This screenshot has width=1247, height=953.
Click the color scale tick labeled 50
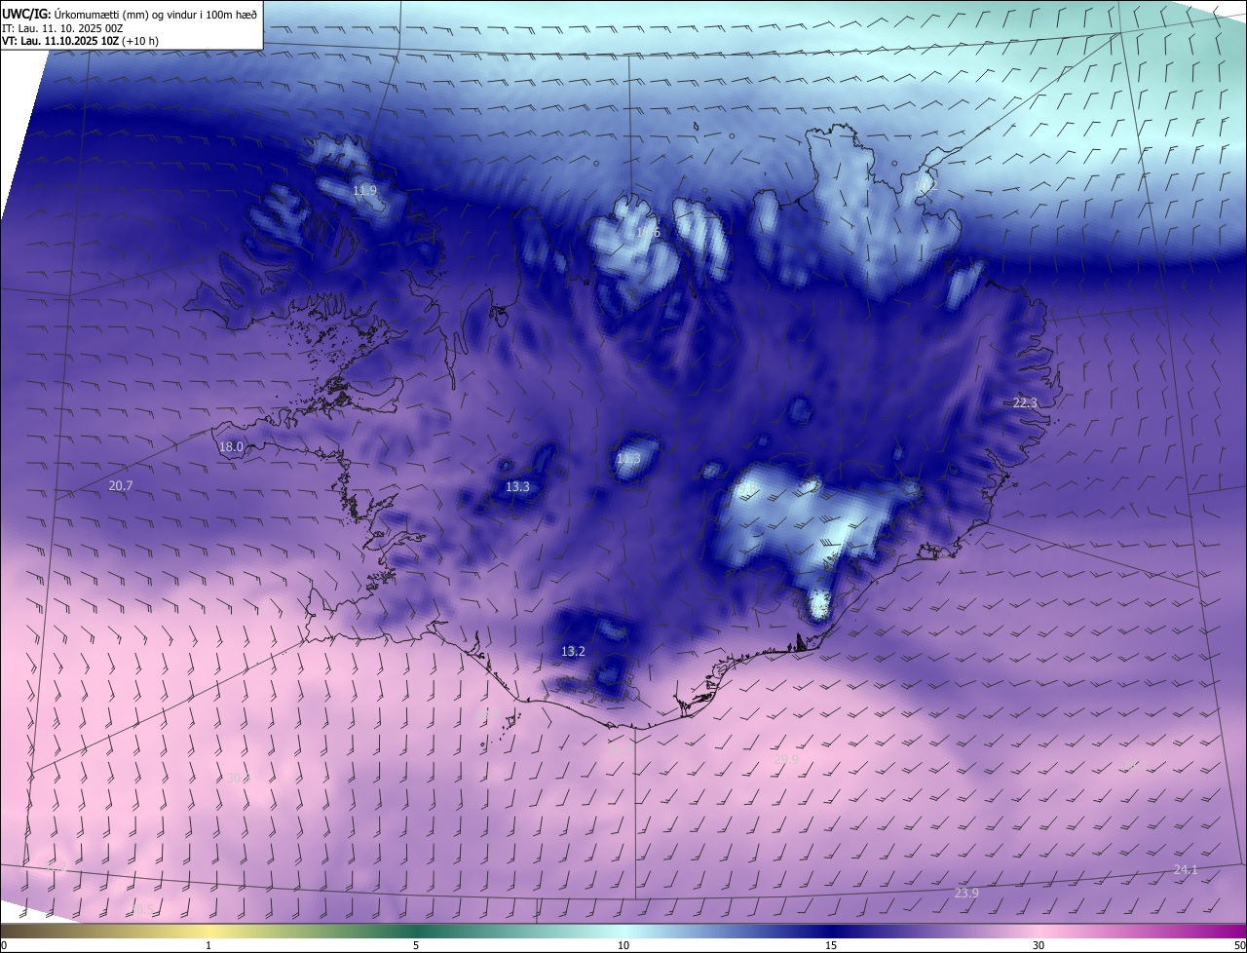[1239, 945]
